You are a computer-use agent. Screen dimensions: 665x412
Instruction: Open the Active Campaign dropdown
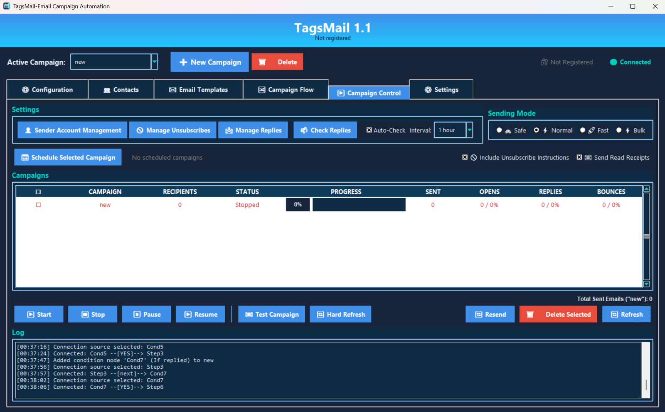pos(154,62)
